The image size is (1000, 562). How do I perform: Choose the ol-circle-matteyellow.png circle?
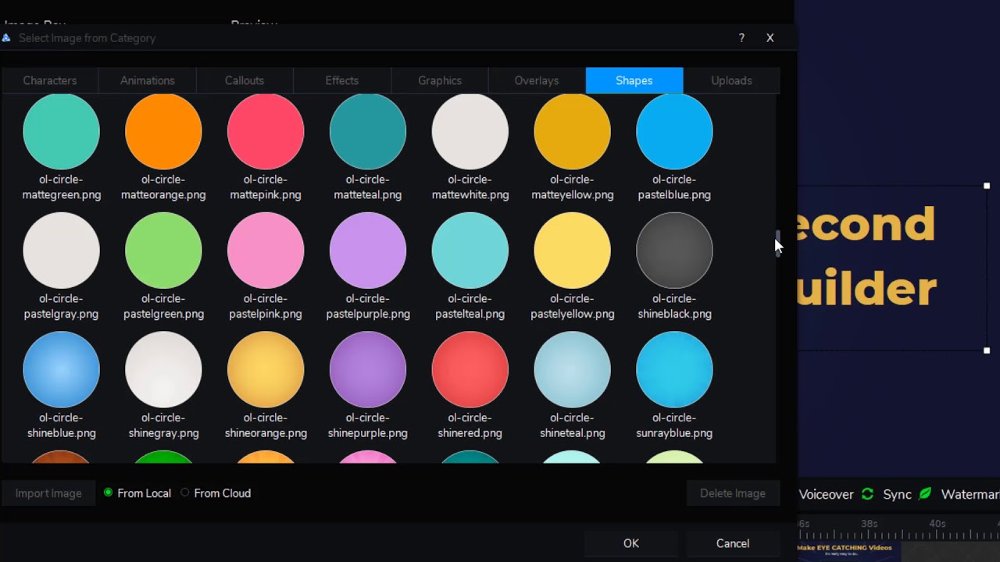coord(573,132)
